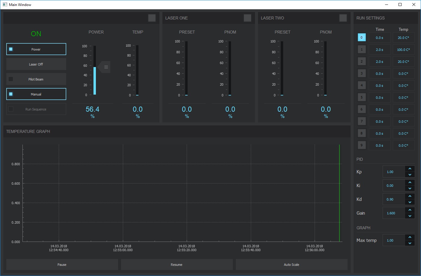Click the header icon above the Power panel
Image resolution: width=421 pixels, height=276 pixels.
pos(152,18)
